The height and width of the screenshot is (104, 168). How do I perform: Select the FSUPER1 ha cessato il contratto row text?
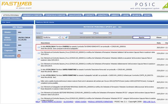(83, 47)
